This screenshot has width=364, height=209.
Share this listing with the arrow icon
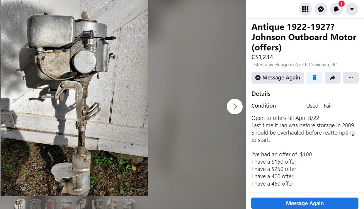(333, 78)
